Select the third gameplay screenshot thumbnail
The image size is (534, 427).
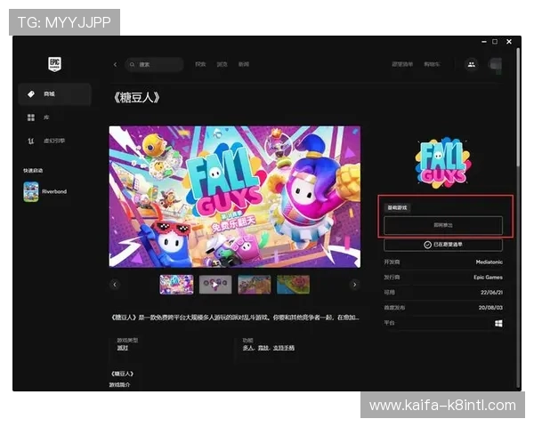(x=255, y=285)
